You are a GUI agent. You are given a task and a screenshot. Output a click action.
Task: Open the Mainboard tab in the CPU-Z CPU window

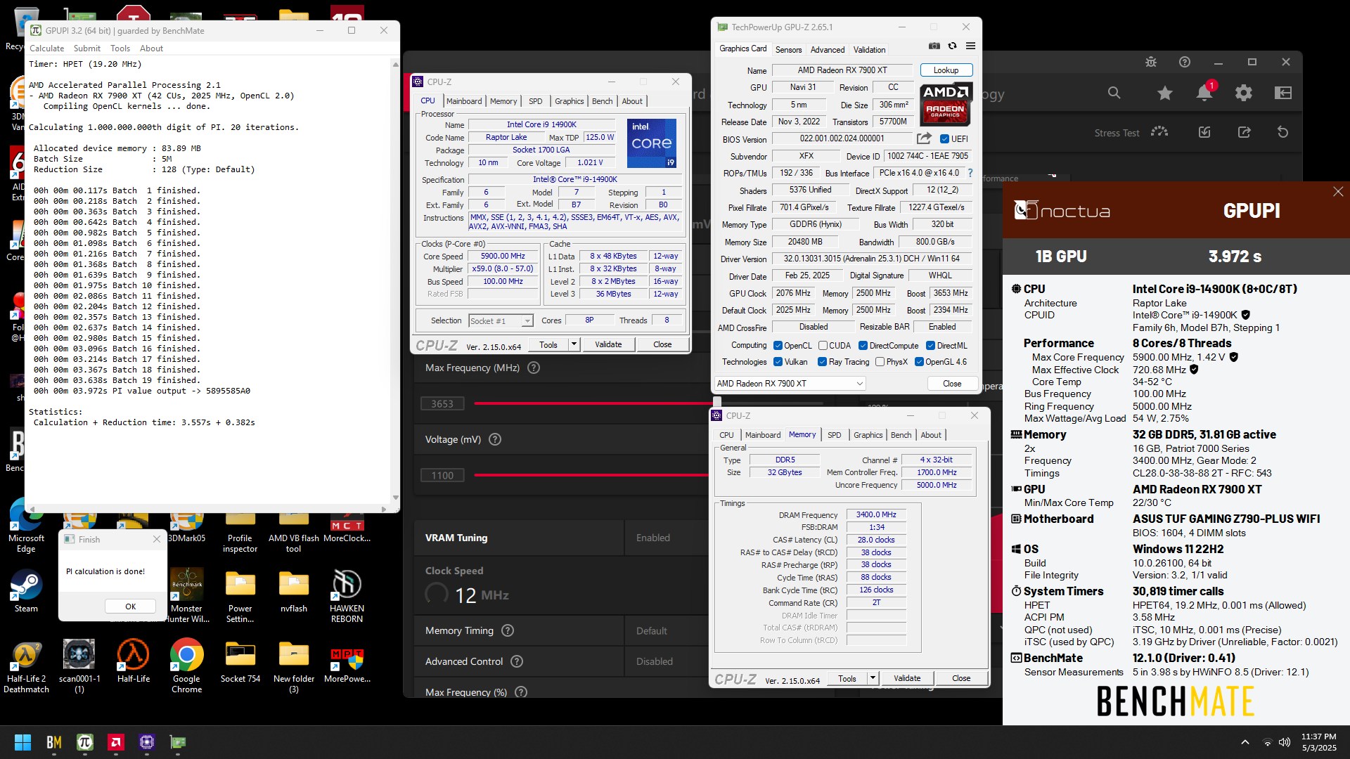[x=464, y=101]
